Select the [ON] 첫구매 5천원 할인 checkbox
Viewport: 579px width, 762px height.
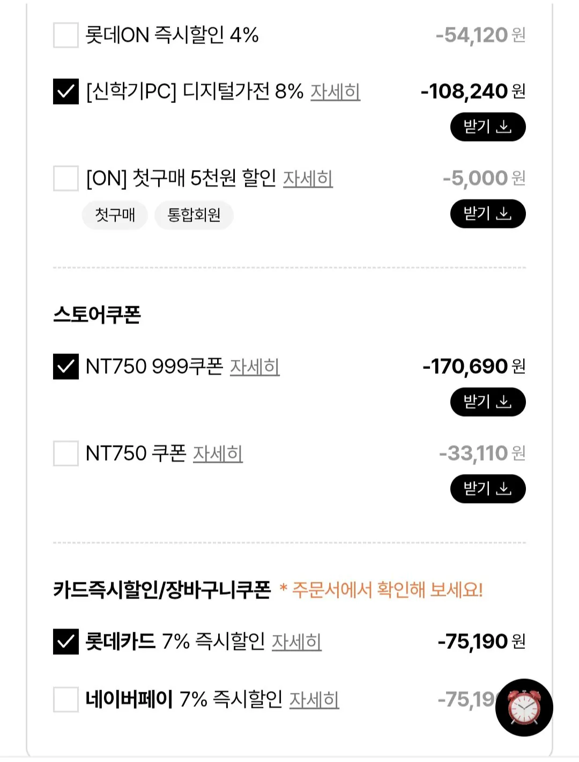pyautogui.click(x=66, y=179)
